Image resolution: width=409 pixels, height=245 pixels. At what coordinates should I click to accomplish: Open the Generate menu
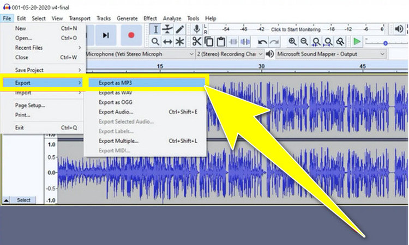(x=127, y=18)
